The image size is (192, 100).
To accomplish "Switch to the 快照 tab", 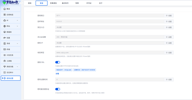I will [x=77, y=3].
